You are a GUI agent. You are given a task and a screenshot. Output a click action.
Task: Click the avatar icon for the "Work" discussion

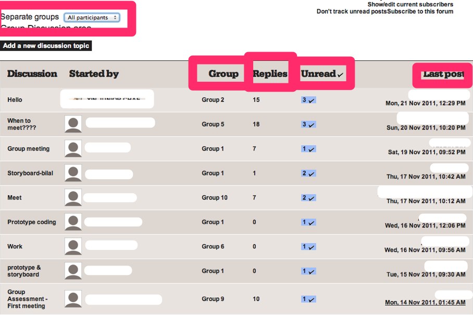[x=73, y=246]
